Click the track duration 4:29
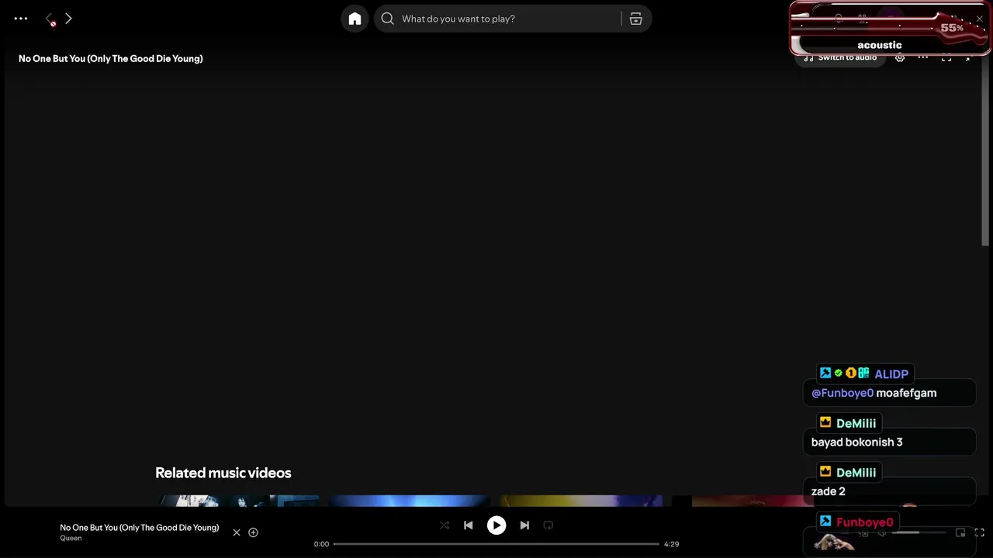The width and height of the screenshot is (993, 558). (x=672, y=544)
